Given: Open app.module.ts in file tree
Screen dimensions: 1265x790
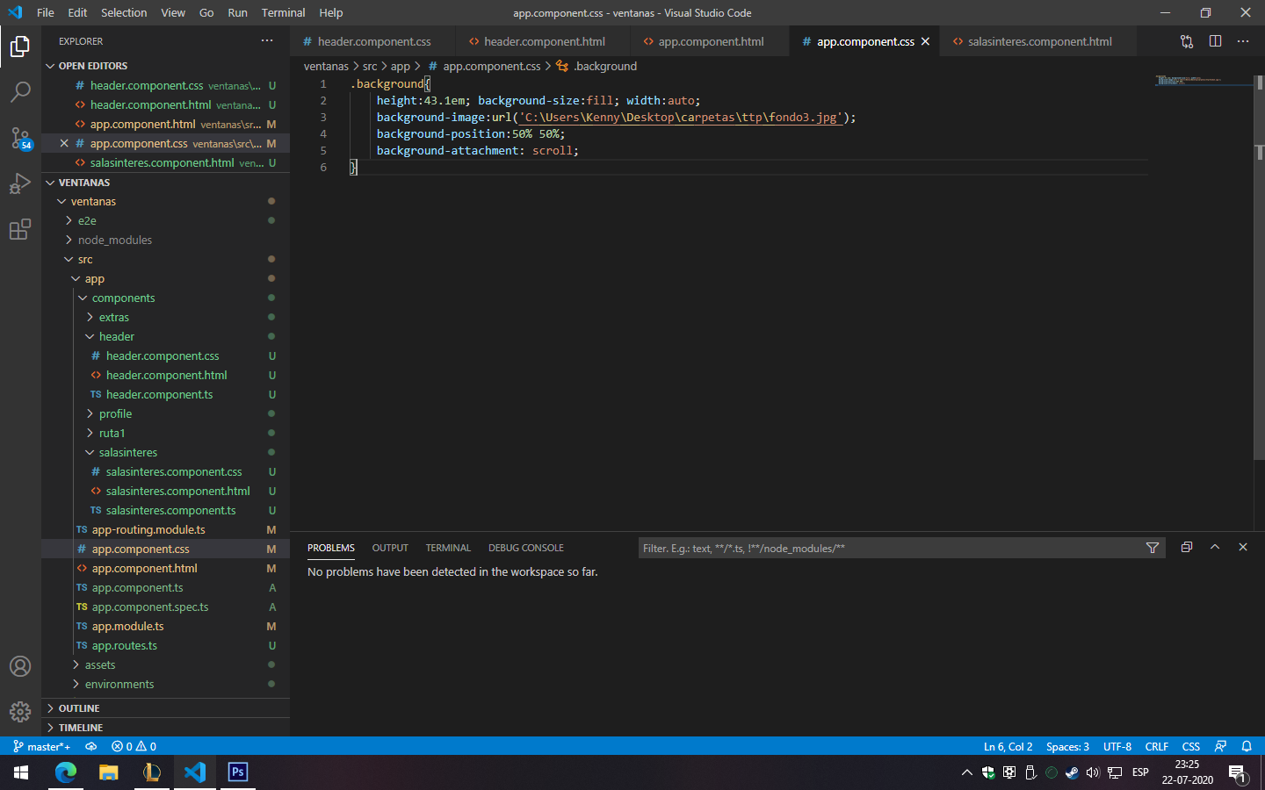Looking at the screenshot, I should (127, 626).
